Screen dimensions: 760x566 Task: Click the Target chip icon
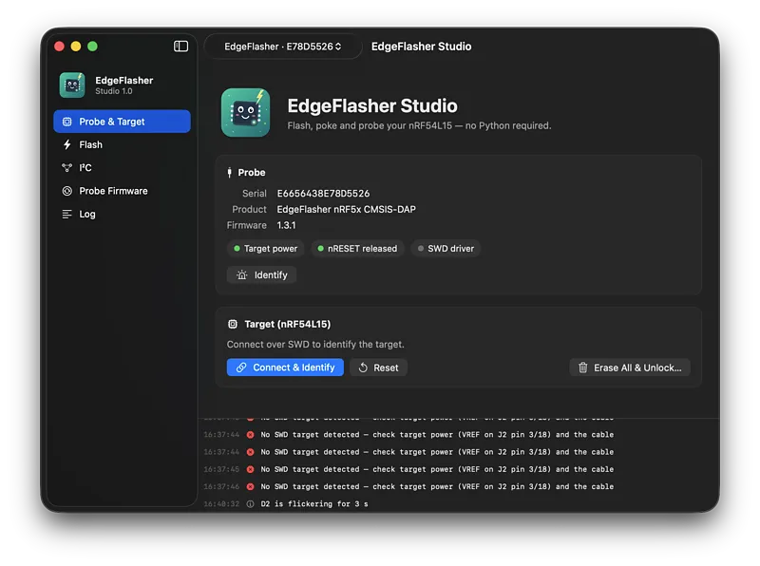tap(233, 324)
